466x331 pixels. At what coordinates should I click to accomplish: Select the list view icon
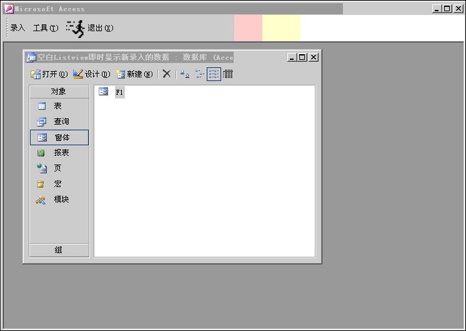pyautogui.click(x=214, y=74)
